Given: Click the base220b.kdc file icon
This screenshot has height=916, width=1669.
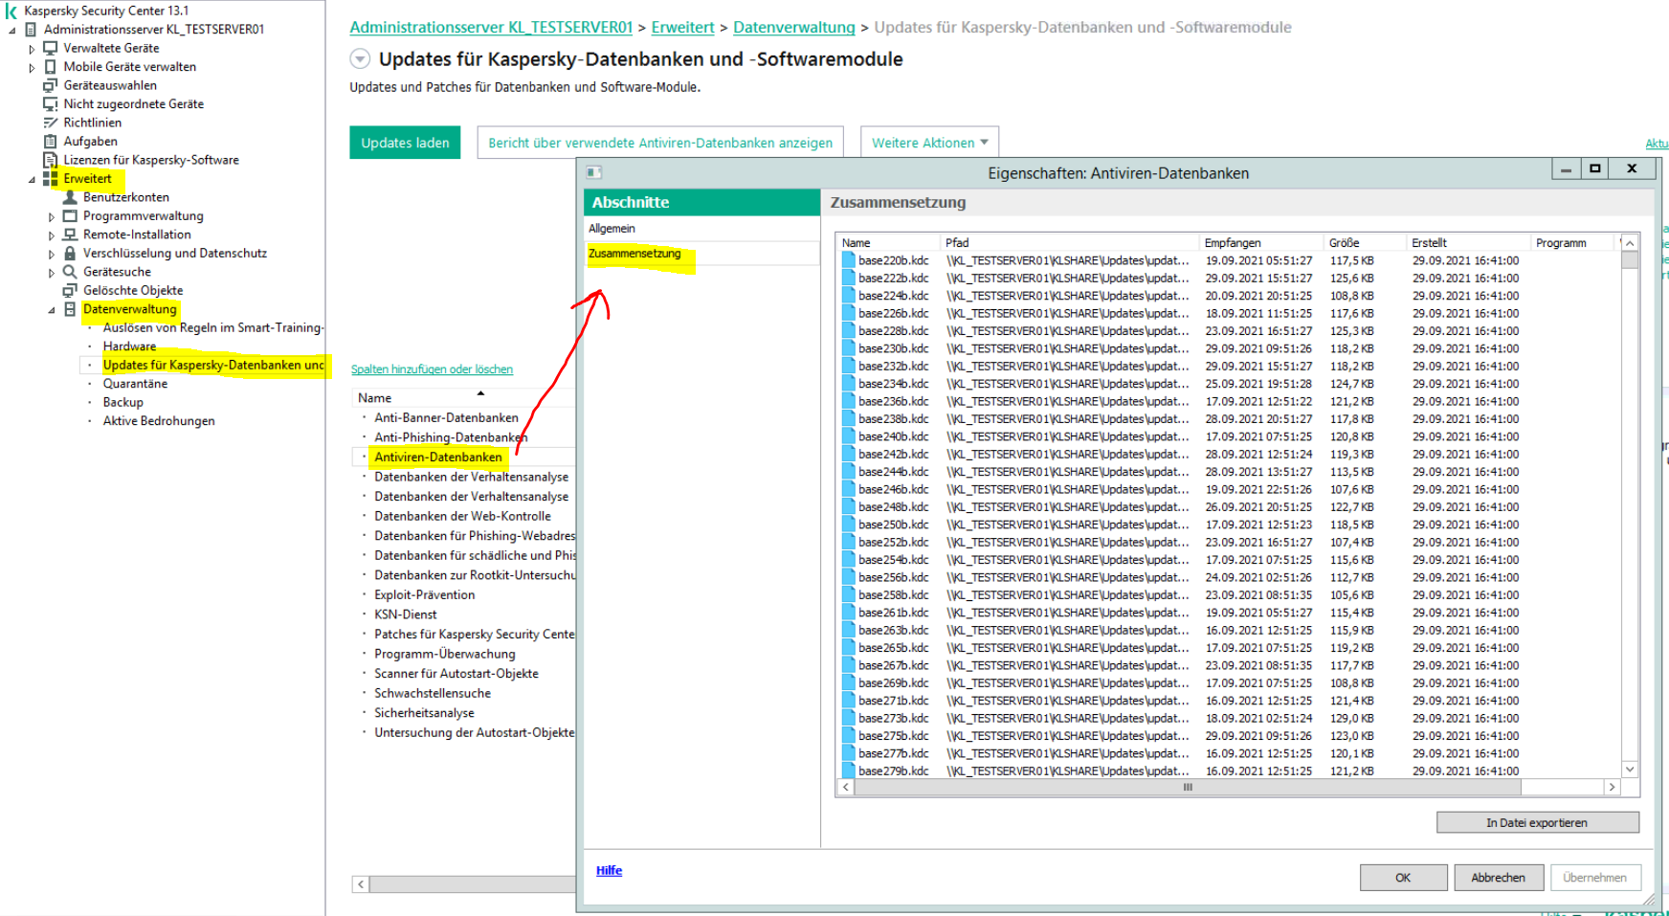Looking at the screenshot, I should click(x=848, y=260).
